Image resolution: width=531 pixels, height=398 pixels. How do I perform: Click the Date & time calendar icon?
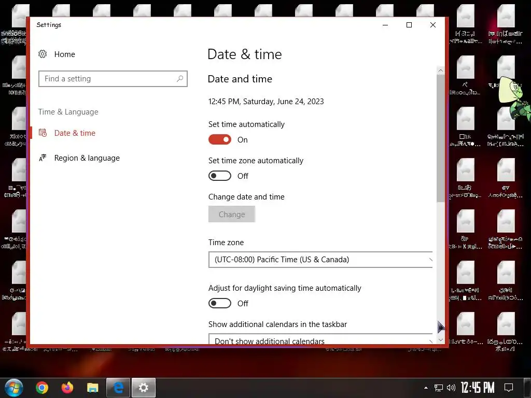(x=43, y=133)
